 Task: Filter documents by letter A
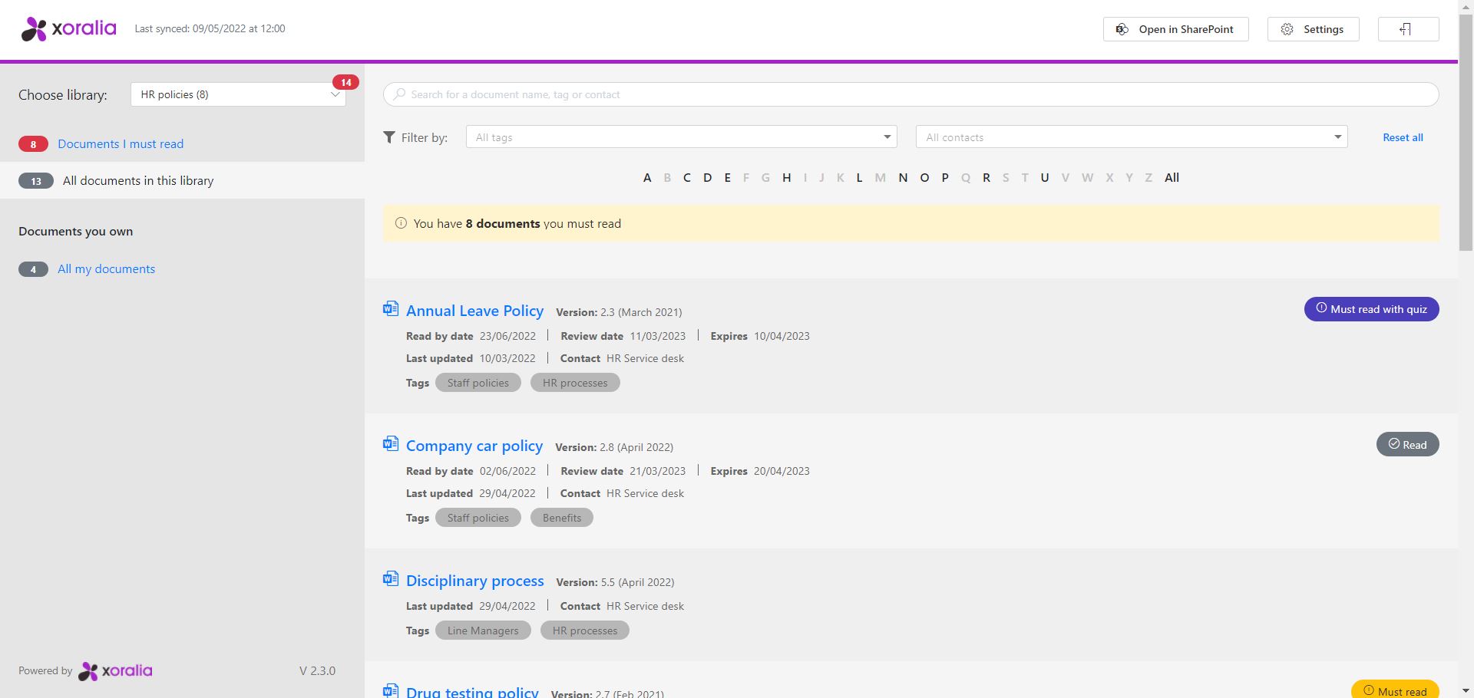pyautogui.click(x=647, y=178)
